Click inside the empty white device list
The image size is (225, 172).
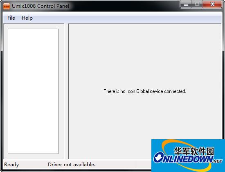coord(33,91)
